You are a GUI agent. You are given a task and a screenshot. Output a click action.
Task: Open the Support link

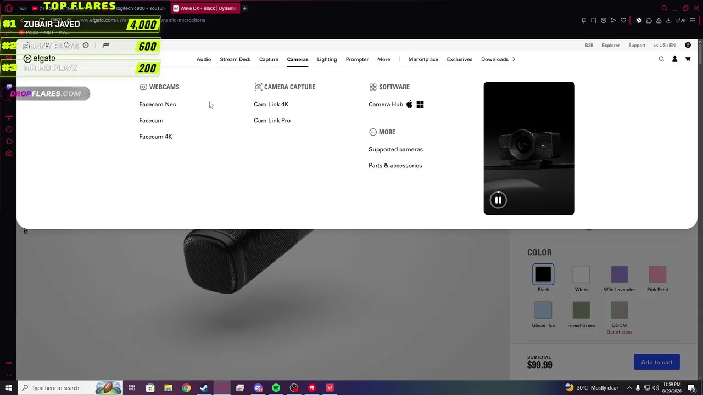pos(637,45)
